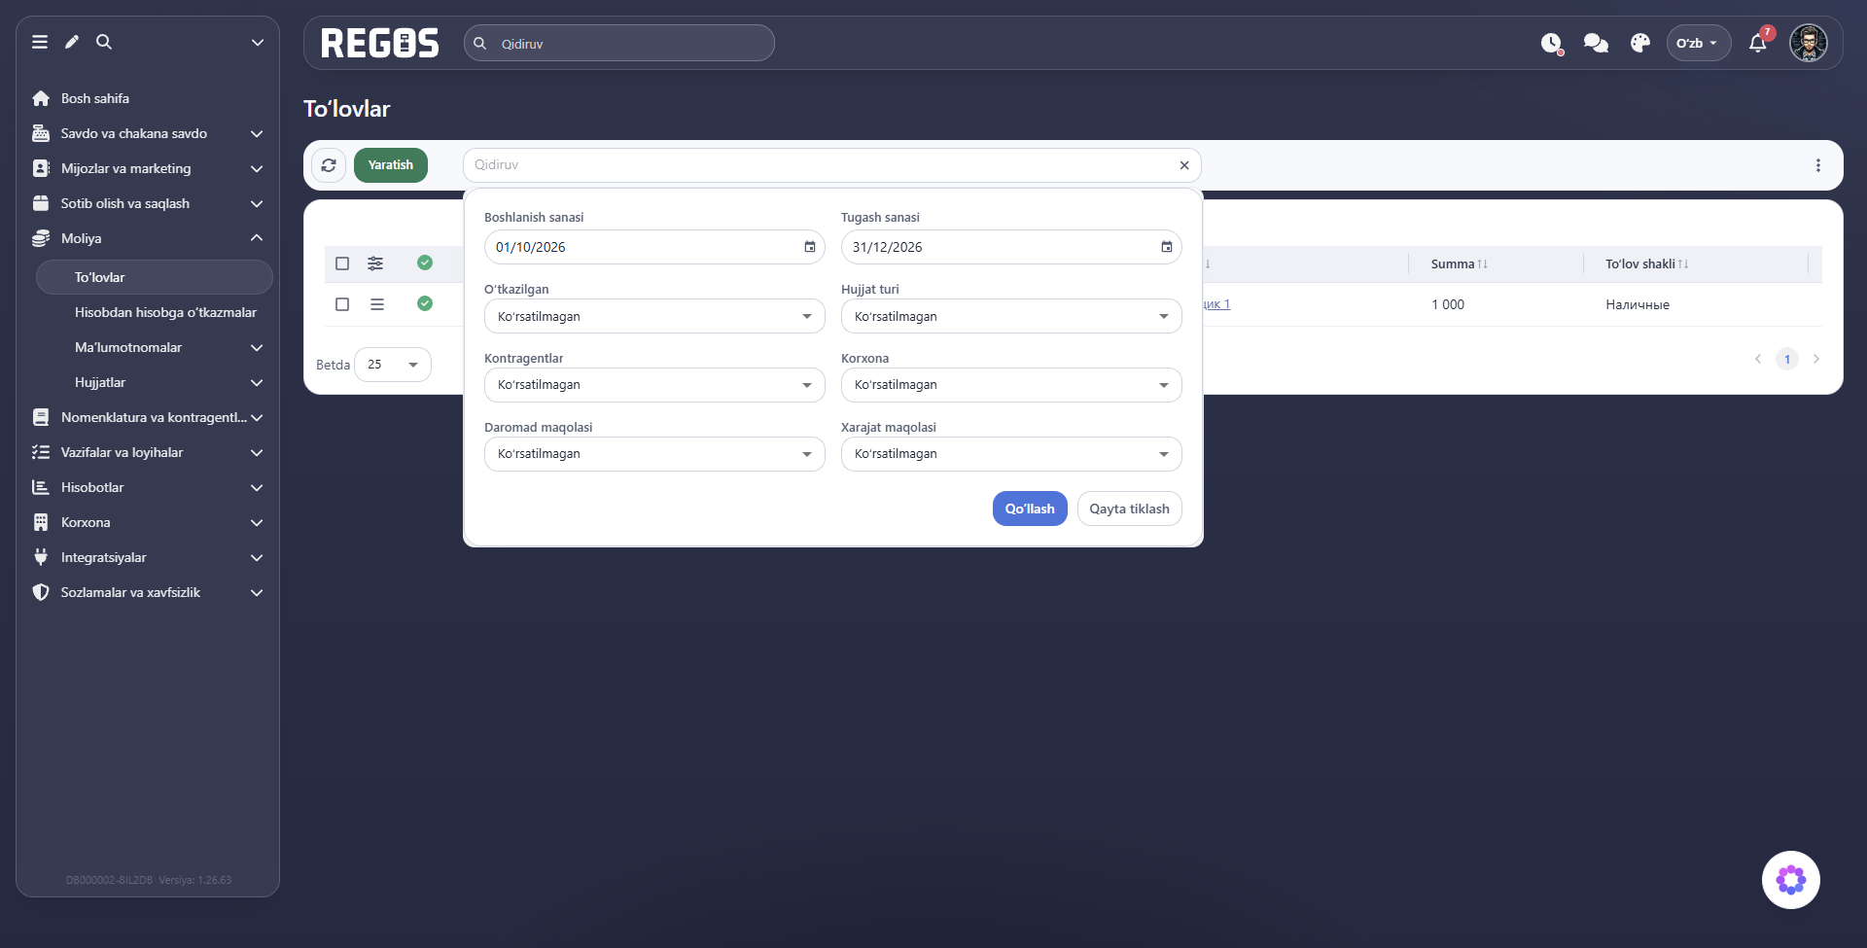Screen dimensions: 1867x948
Task: Open the palette theme icon
Action: tap(1640, 43)
